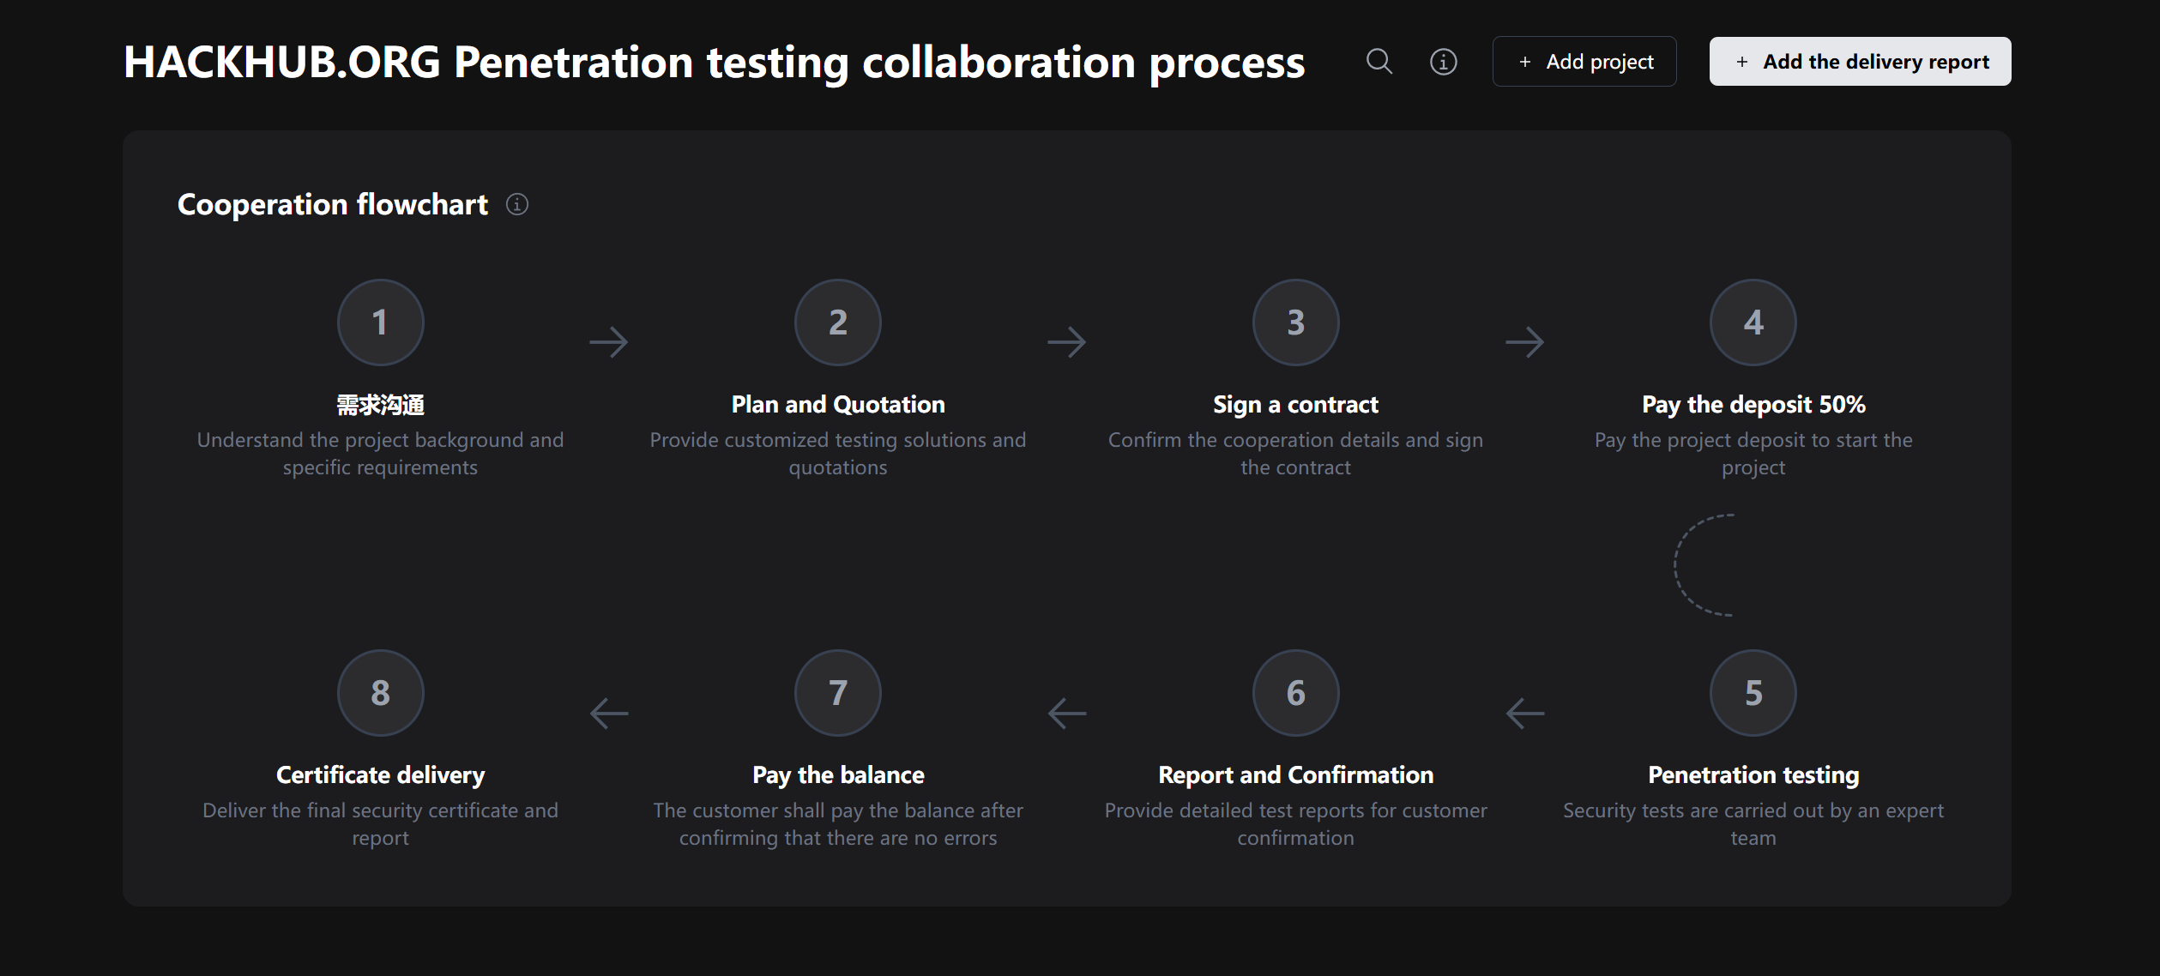
Task: Click step 4 deposit circle
Action: (x=1753, y=322)
